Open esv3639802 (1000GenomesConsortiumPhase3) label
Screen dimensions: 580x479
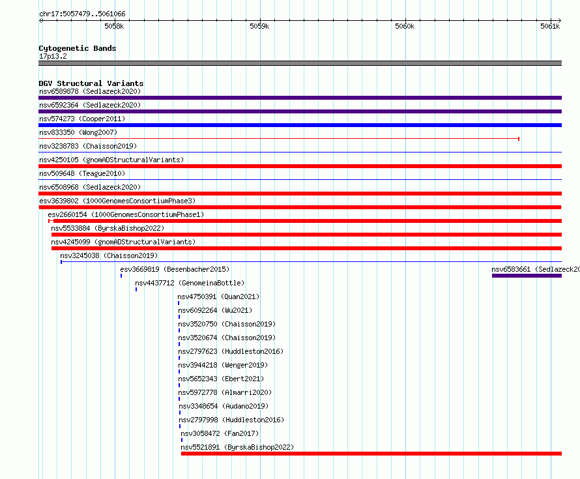point(117,201)
